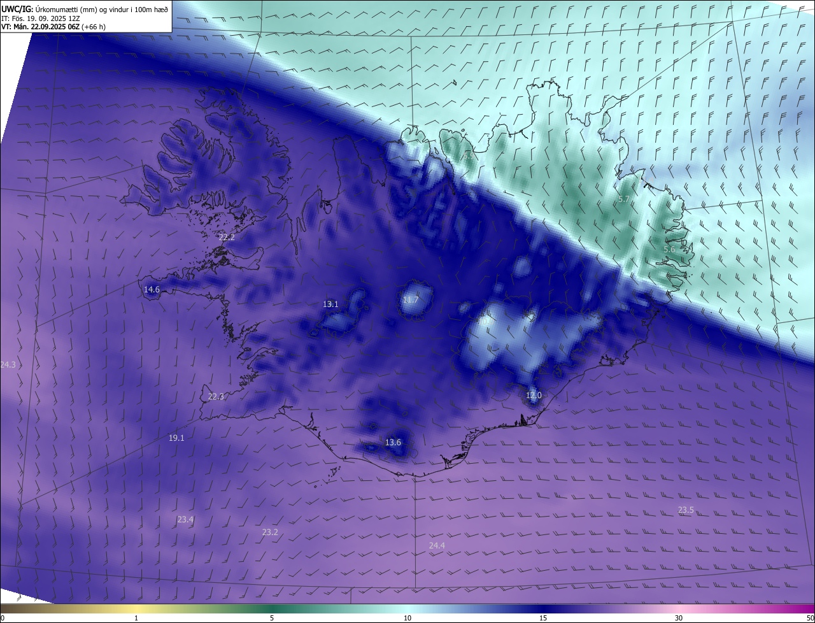Viewport: 815px width, 623px height.
Task: Click the 22.2 value over the Westfjords bay
Action: pos(227,237)
